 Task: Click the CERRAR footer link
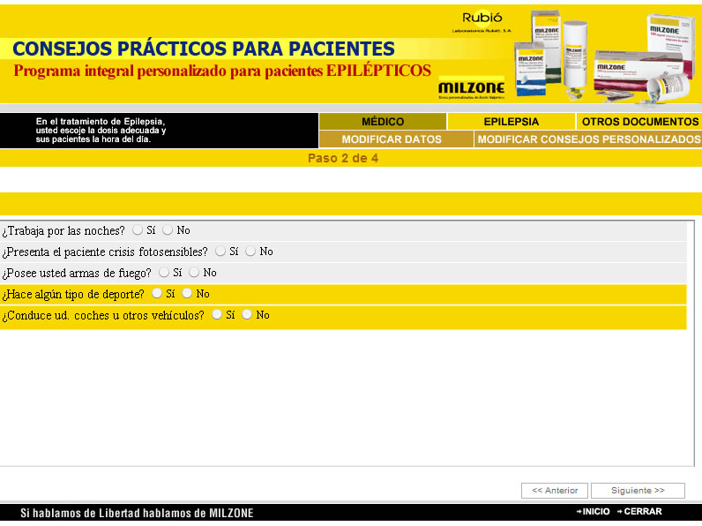(x=639, y=511)
